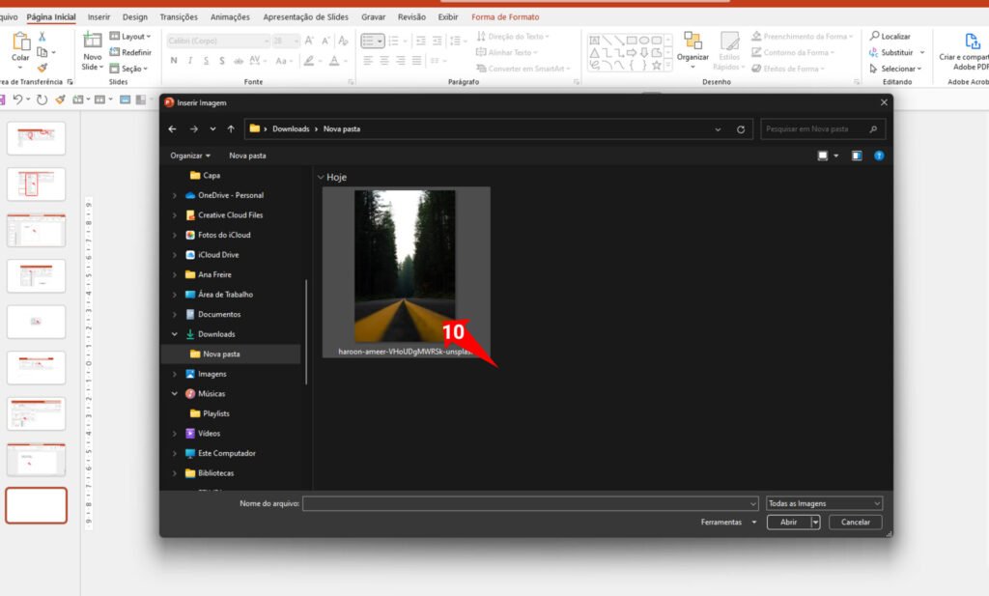The width and height of the screenshot is (989, 596).
Task: Open the file dialog help icon
Action: [879, 156]
